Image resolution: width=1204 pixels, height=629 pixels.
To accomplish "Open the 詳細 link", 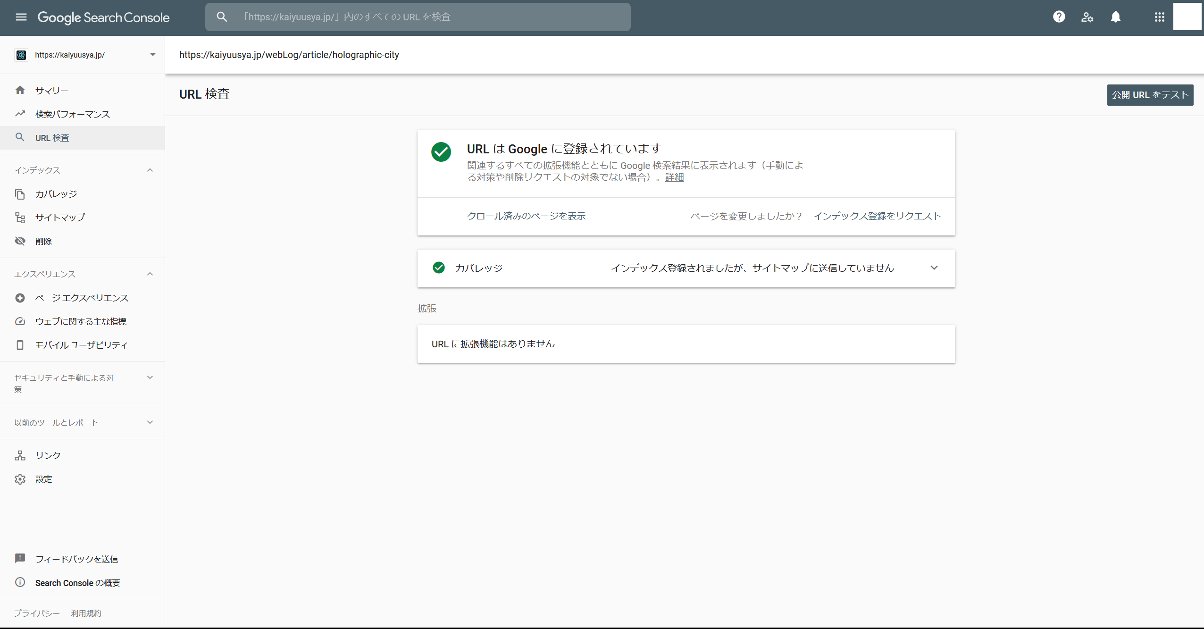I will coord(674,177).
